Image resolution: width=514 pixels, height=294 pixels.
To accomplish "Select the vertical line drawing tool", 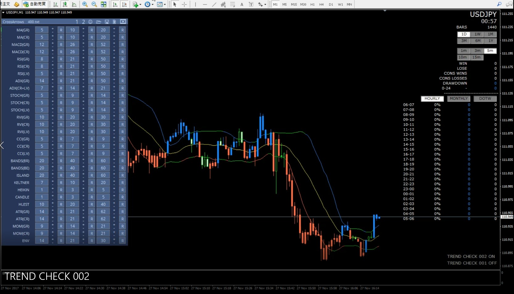I will 195,4.
